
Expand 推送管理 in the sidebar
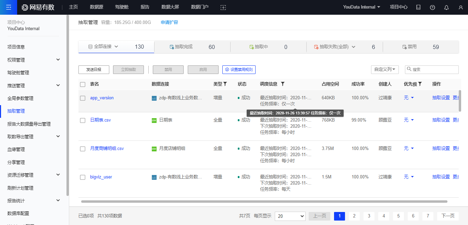58,85
